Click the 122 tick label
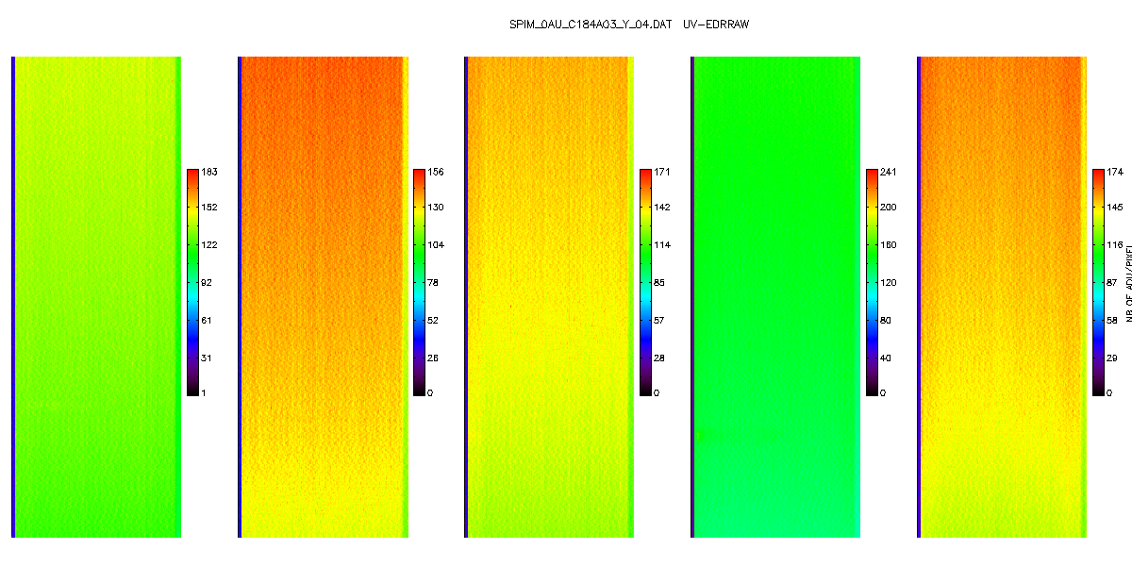 pyautogui.click(x=210, y=245)
